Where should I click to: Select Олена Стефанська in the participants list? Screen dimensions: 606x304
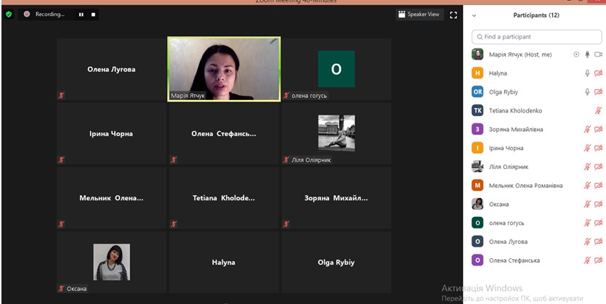pyautogui.click(x=518, y=260)
